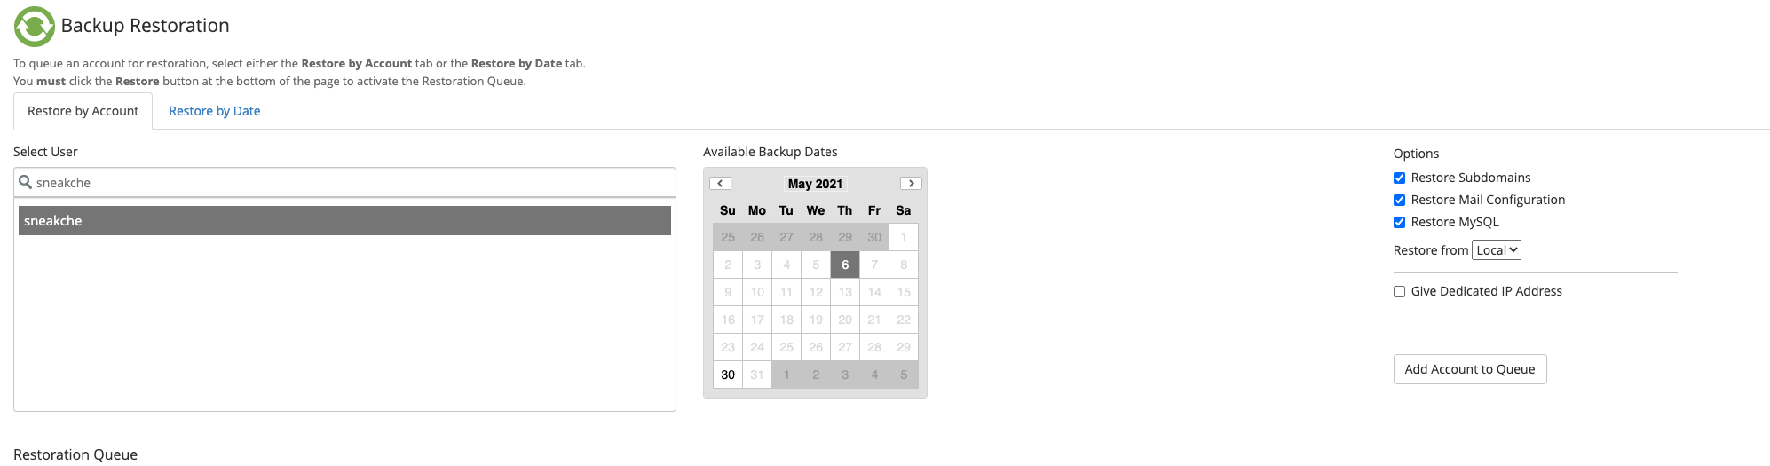The image size is (1770, 466).
Task: Select May 30 backup date
Action: tap(728, 375)
